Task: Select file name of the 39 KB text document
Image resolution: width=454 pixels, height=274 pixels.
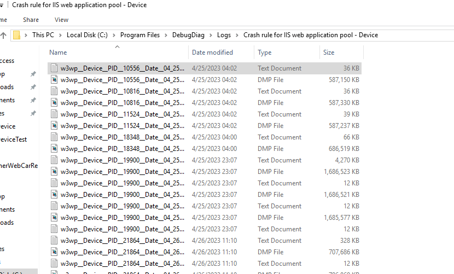Action: click(x=122, y=114)
